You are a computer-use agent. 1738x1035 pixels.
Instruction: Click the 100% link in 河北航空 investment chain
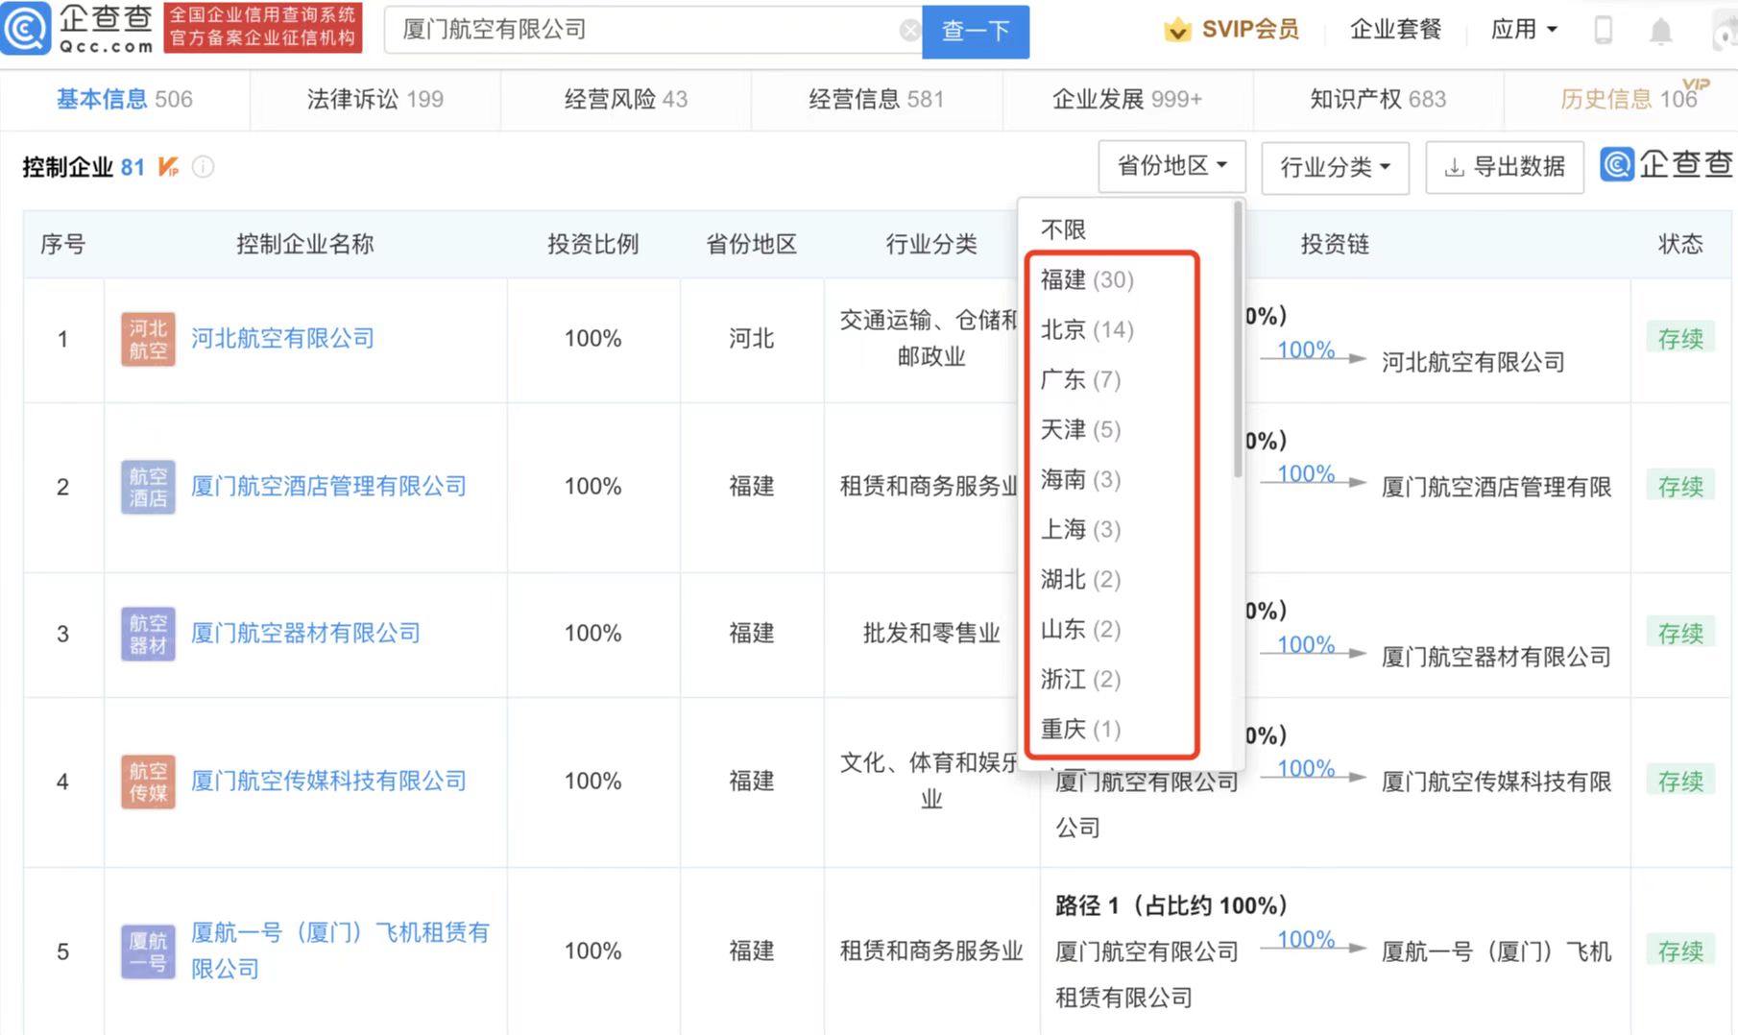pyautogui.click(x=1306, y=349)
